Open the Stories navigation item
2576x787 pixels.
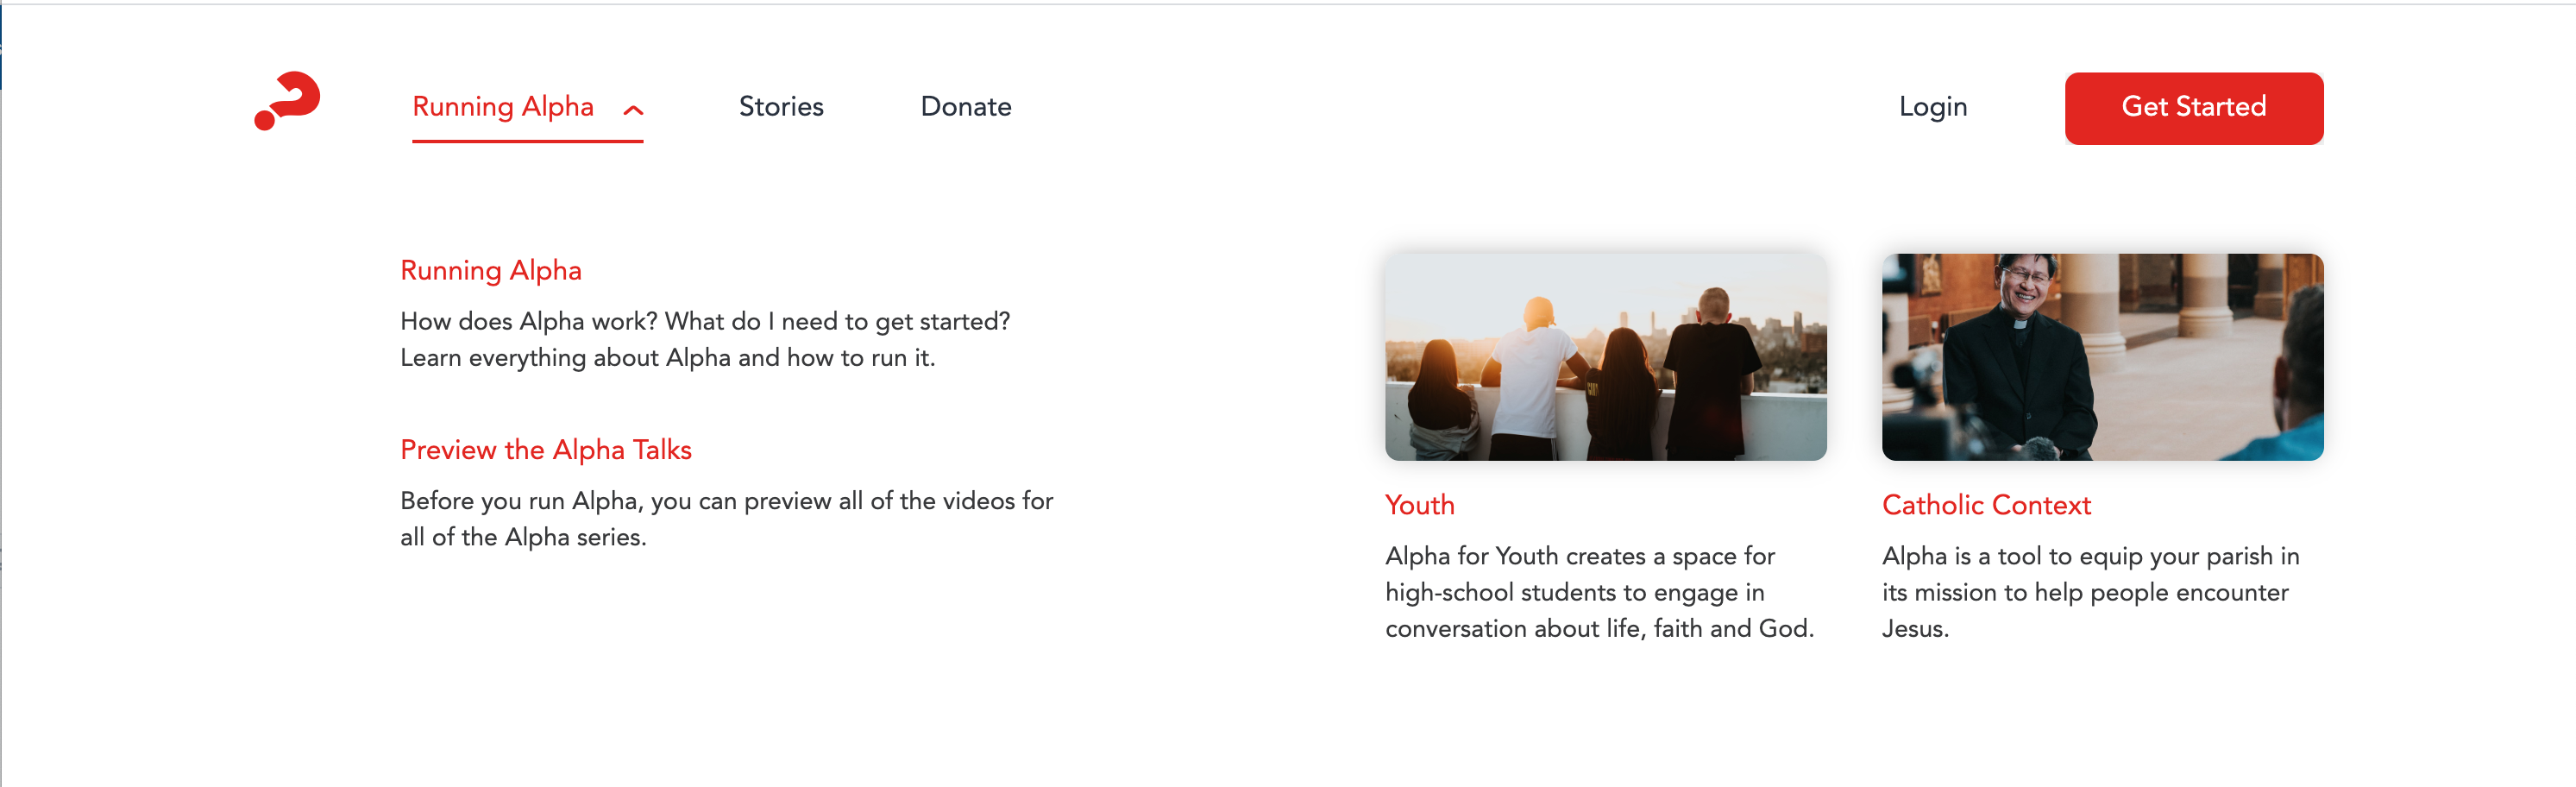click(781, 106)
